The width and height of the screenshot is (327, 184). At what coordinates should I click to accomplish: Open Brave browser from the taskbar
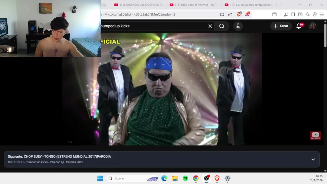217,178
